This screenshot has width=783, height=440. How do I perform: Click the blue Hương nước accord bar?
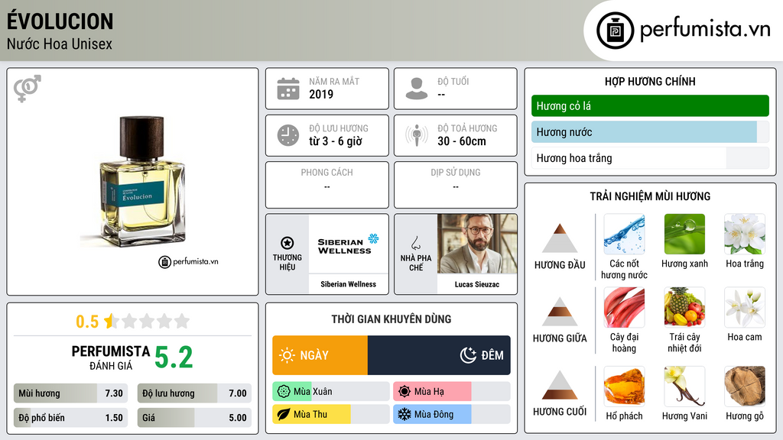point(650,132)
